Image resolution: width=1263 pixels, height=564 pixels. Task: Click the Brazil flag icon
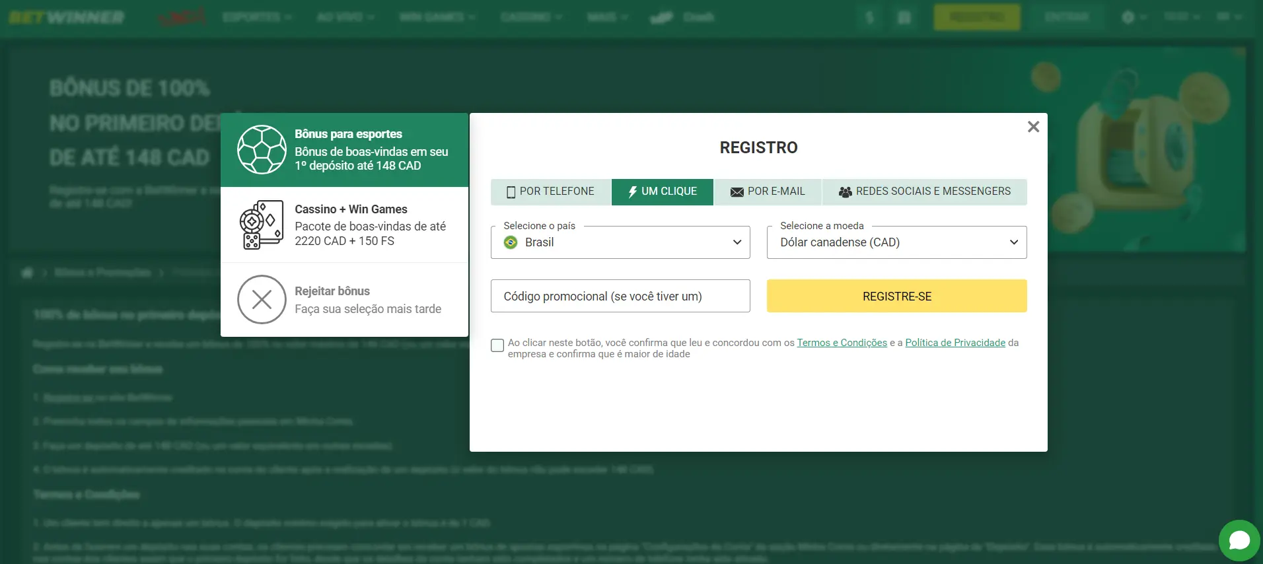pyautogui.click(x=511, y=242)
